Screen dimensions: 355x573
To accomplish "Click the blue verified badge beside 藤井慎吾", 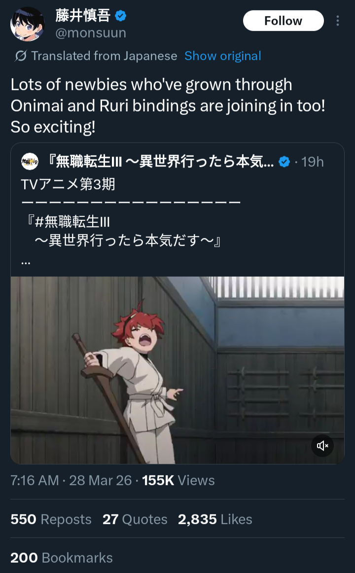I will pyautogui.click(x=120, y=16).
